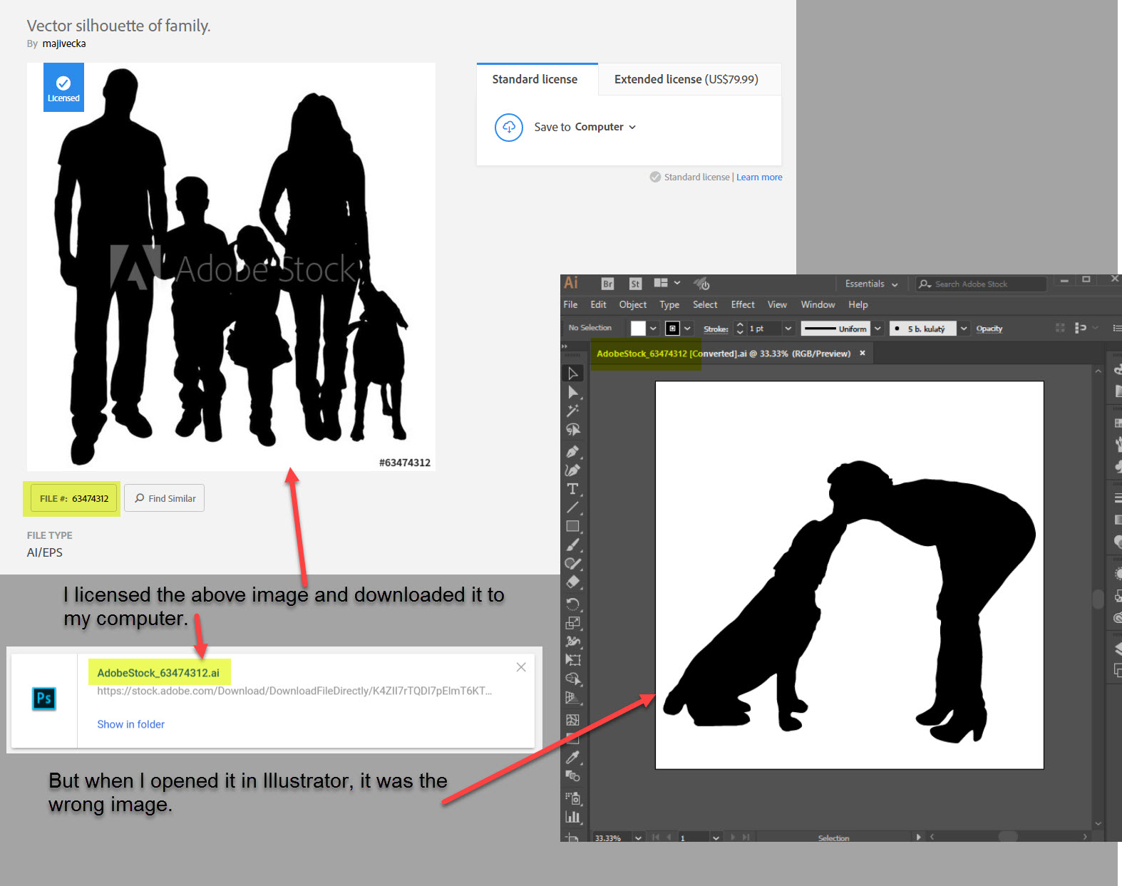Viewport: 1122px width, 886px height.
Task: Click the stroke weight up/down stepper
Action: click(740, 329)
